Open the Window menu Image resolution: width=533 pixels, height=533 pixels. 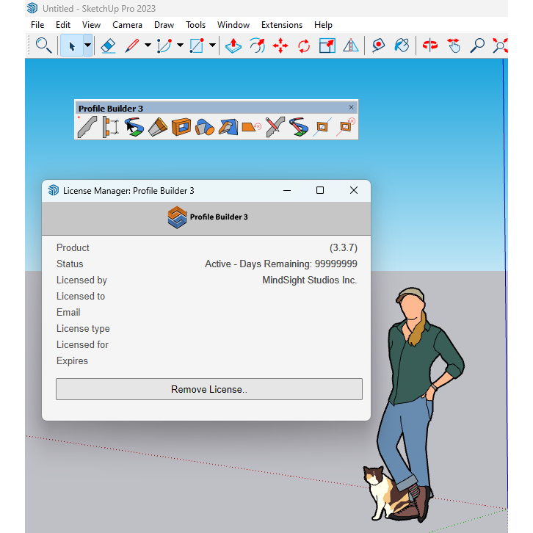(x=233, y=25)
